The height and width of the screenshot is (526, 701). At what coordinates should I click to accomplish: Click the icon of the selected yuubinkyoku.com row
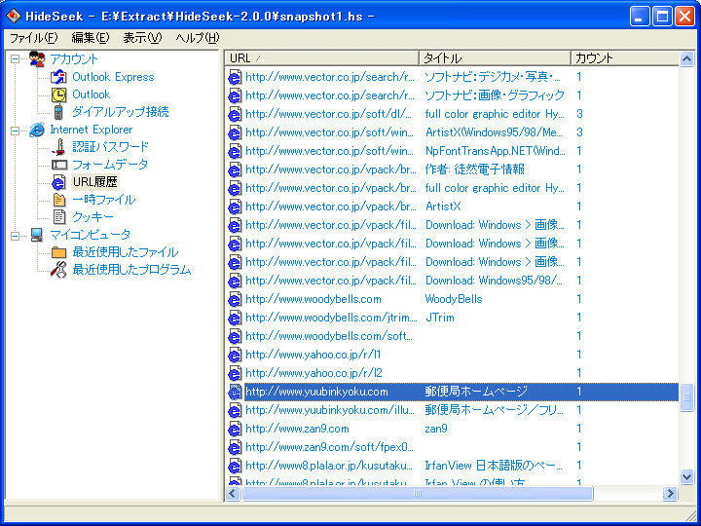click(236, 392)
